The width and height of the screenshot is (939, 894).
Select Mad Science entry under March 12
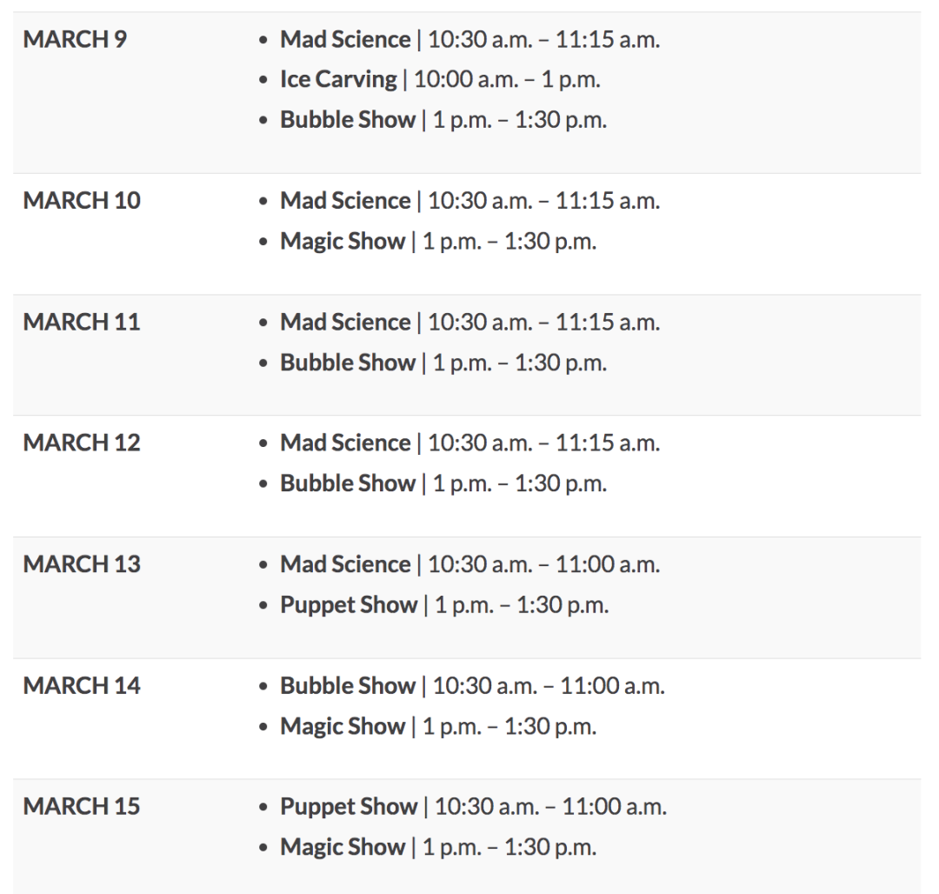click(x=344, y=443)
